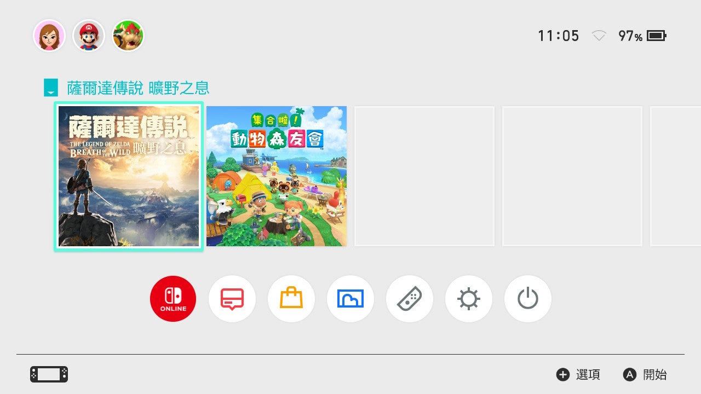
Task: Select the Mario user avatar
Action: pyautogui.click(x=89, y=36)
